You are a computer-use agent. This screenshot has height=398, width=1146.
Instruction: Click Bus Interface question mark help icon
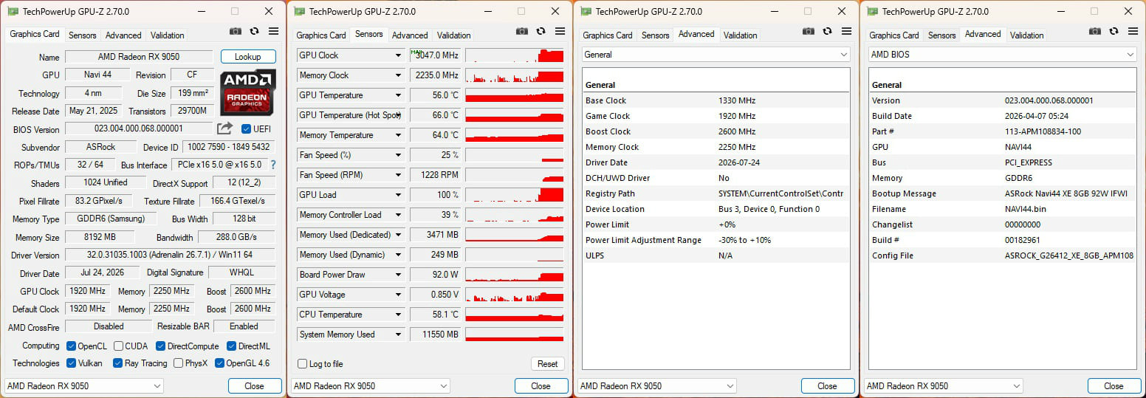272,165
